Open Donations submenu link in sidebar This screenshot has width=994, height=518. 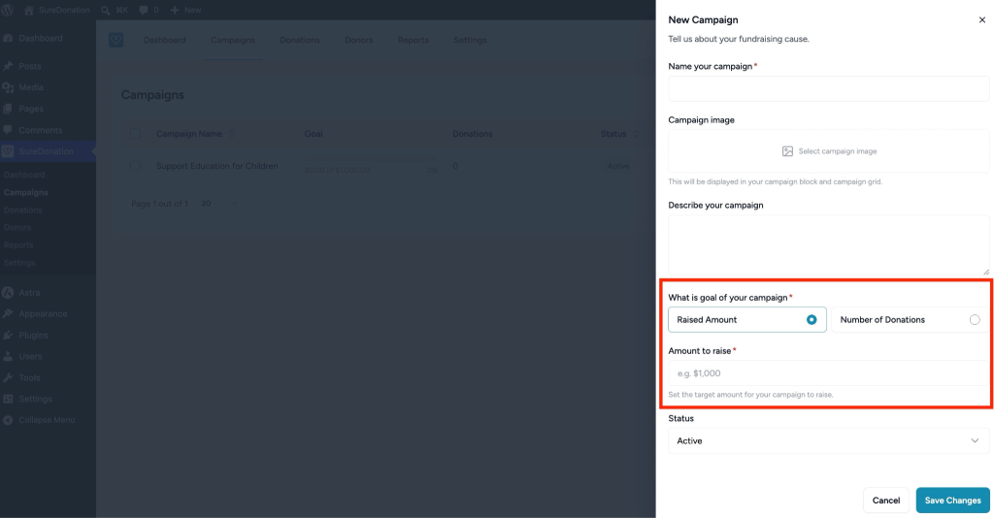point(23,210)
